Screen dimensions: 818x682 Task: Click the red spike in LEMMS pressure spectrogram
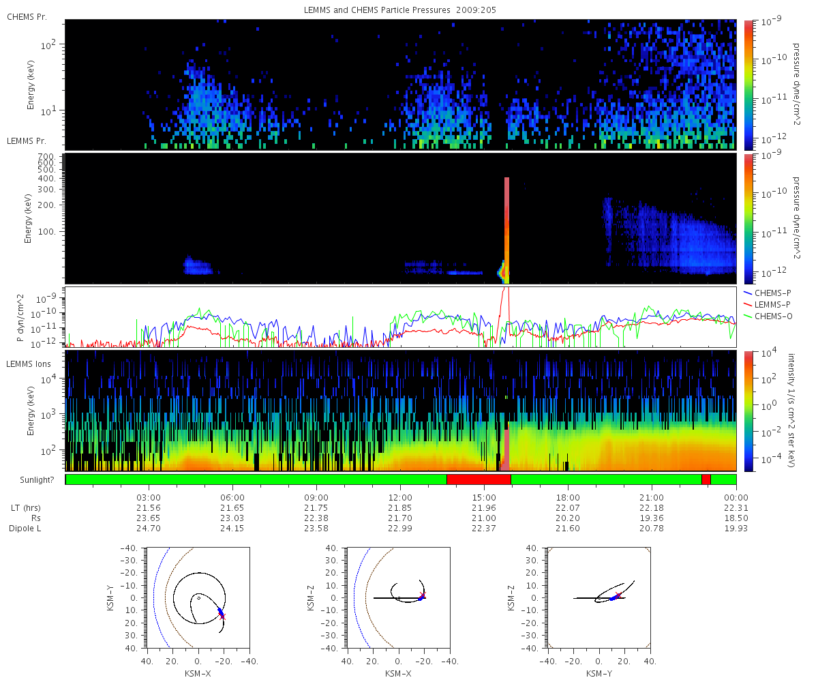click(506, 230)
